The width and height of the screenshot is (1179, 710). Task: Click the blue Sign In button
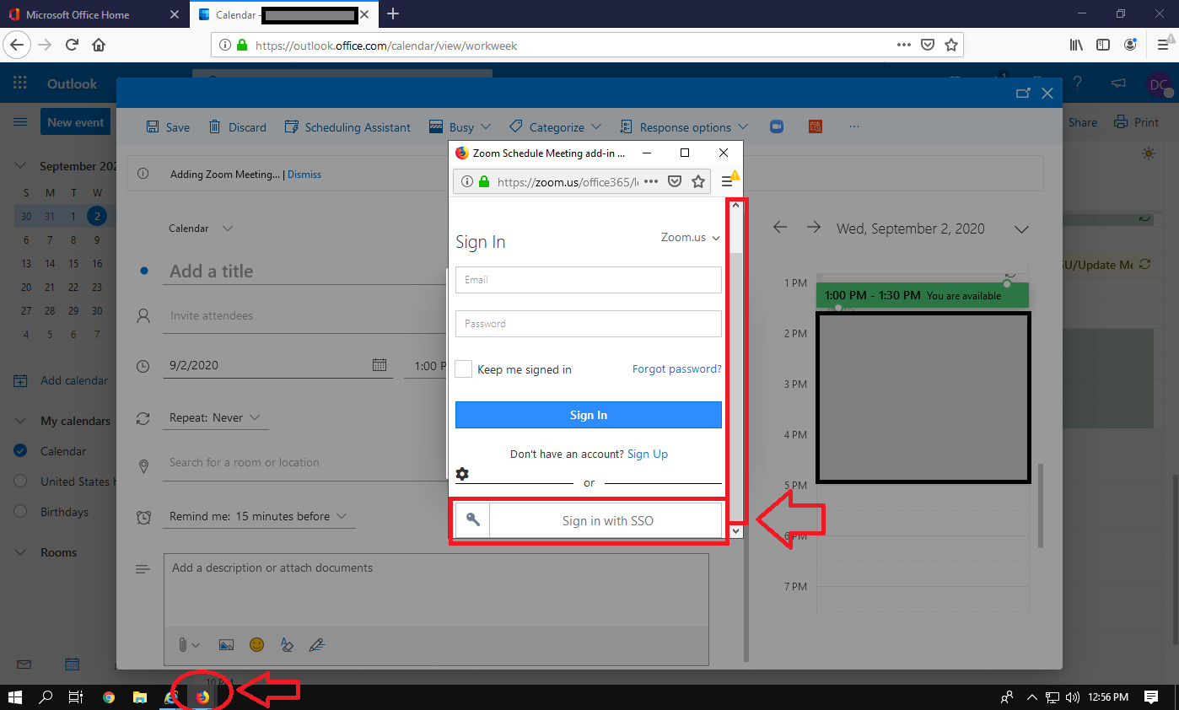[x=588, y=415]
